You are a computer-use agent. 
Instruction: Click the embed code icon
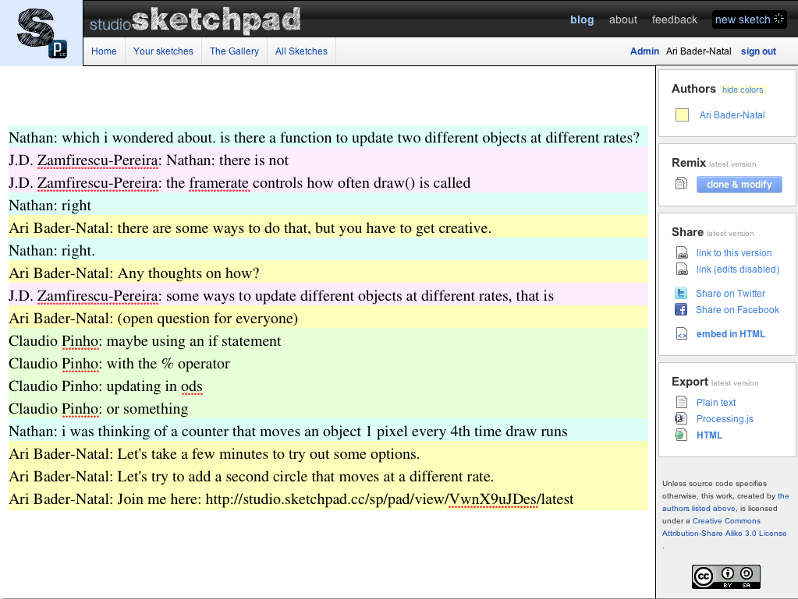point(682,334)
